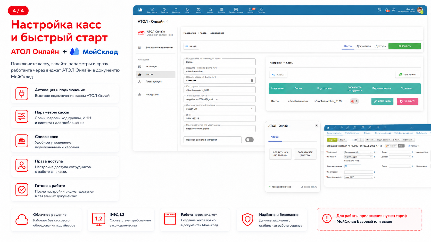431x242 pixels.
Task: Toggle the Признак расчета в интернет switch
Action: click(x=249, y=140)
